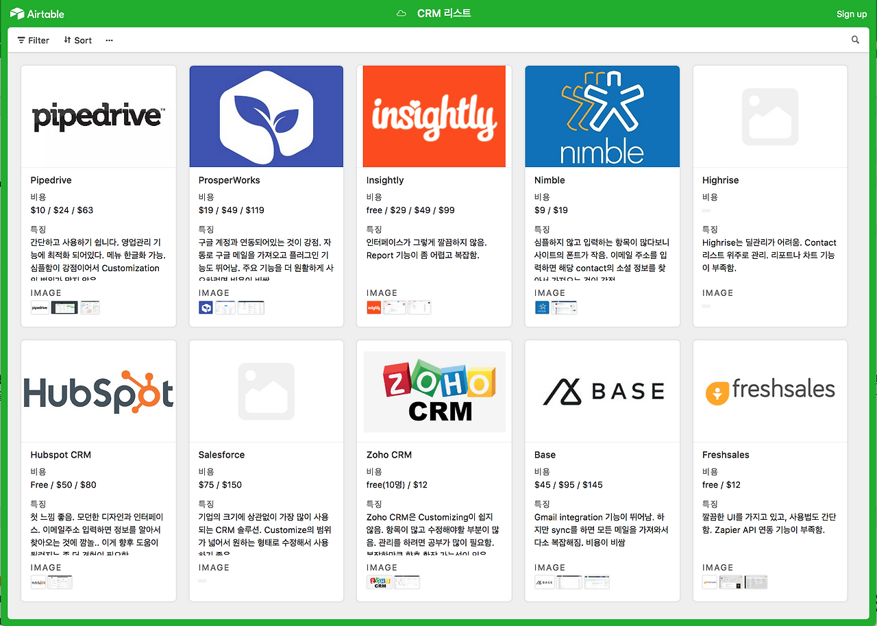877x626 pixels.
Task: Click the Pipedrive 특징 description text
Action: click(99, 258)
